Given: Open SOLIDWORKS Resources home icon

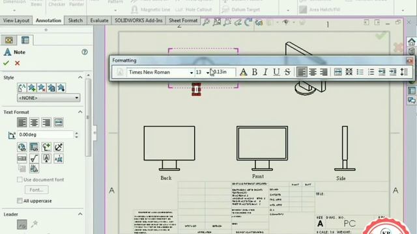Looking at the screenshot, I should [x=412, y=42].
